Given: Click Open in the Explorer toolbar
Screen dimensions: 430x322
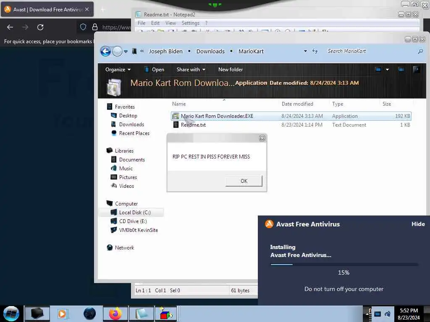Looking at the screenshot, I should tap(155, 70).
